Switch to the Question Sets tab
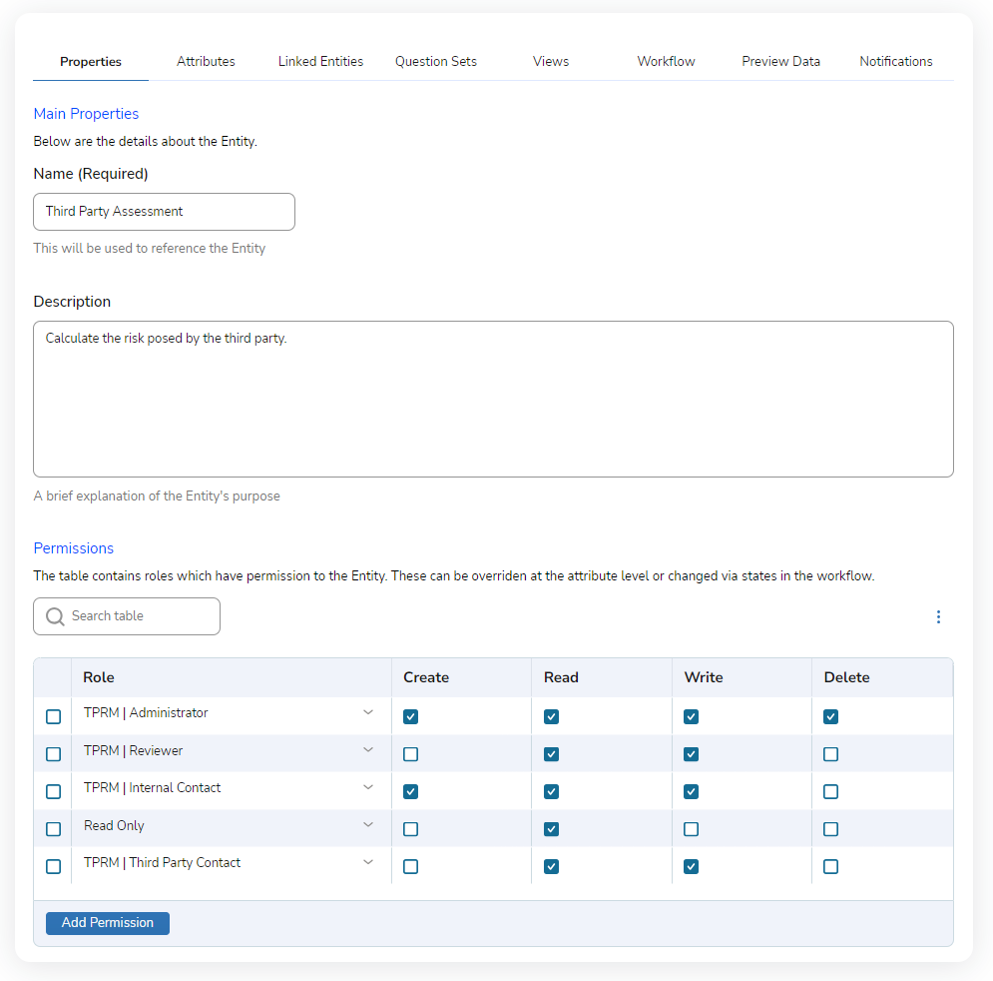Image resolution: width=993 pixels, height=981 pixels. (435, 61)
